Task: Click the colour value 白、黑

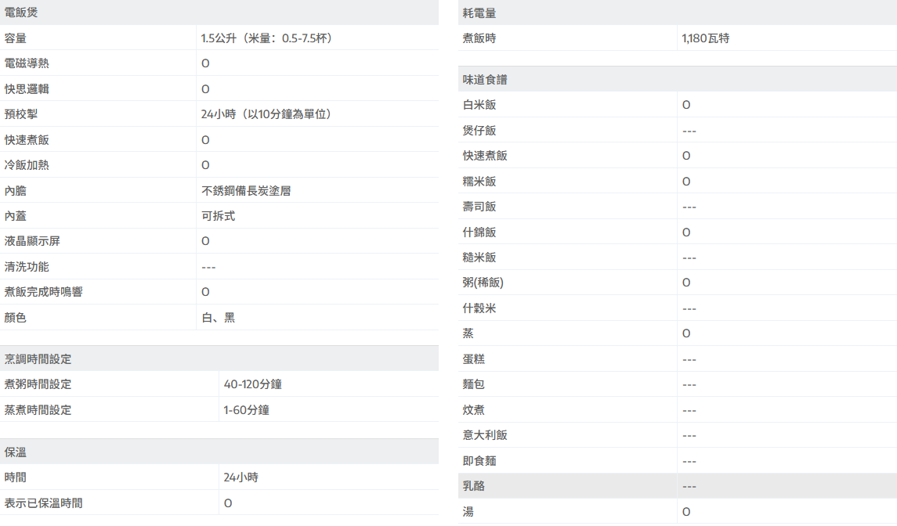Action: (218, 318)
